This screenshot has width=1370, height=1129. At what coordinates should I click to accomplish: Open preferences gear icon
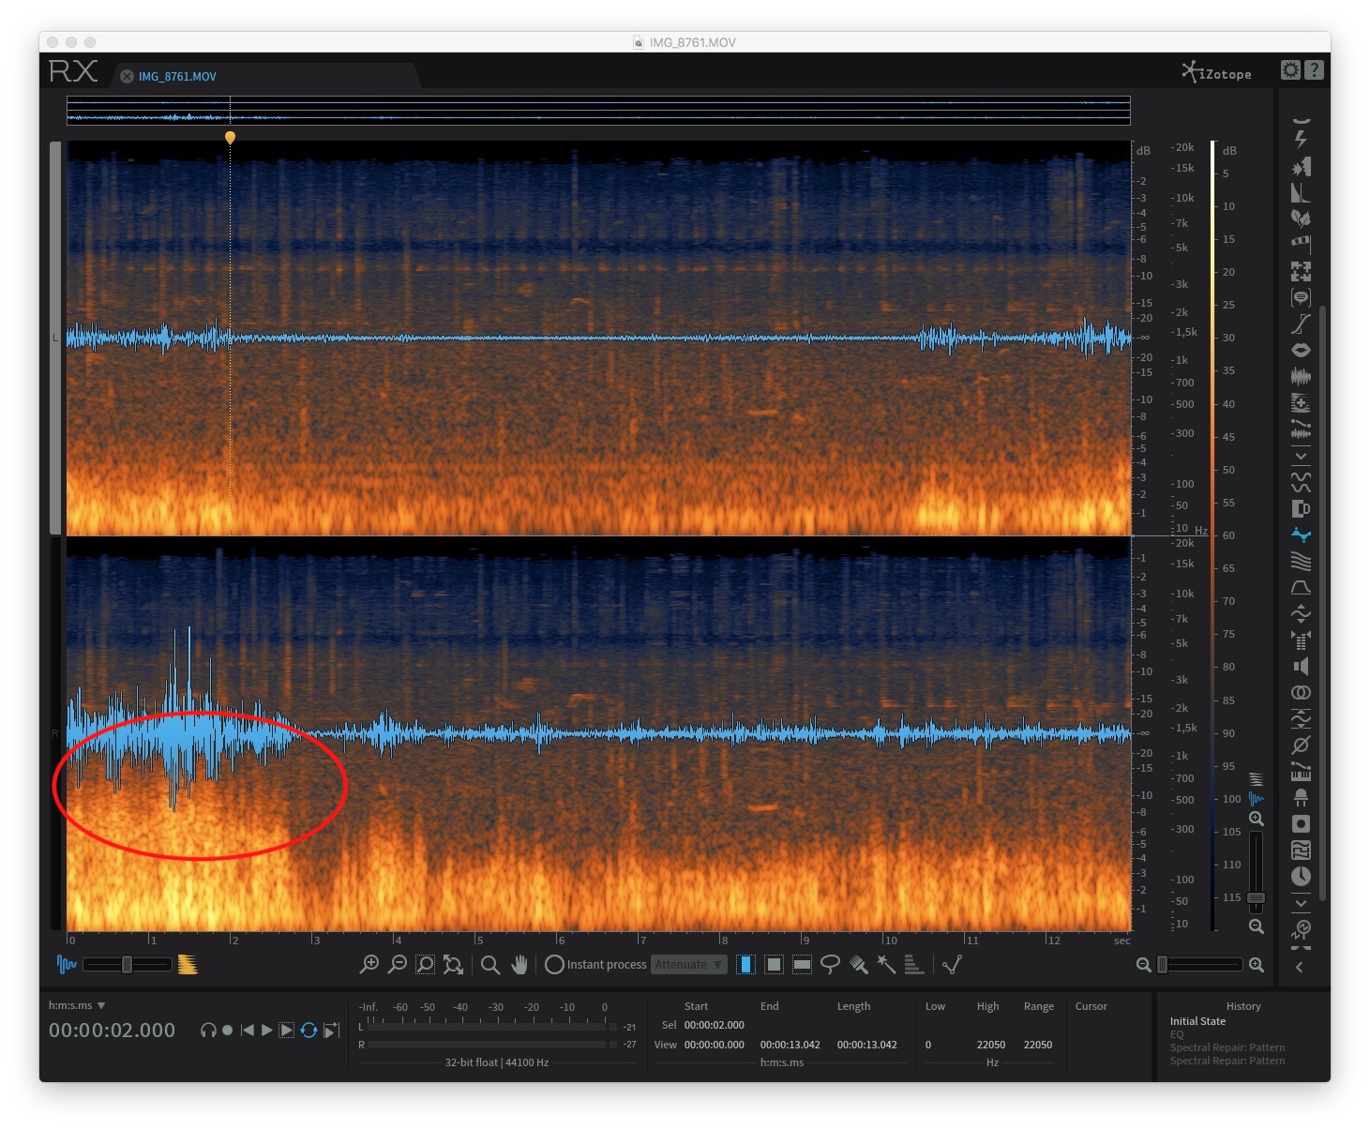1291,70
